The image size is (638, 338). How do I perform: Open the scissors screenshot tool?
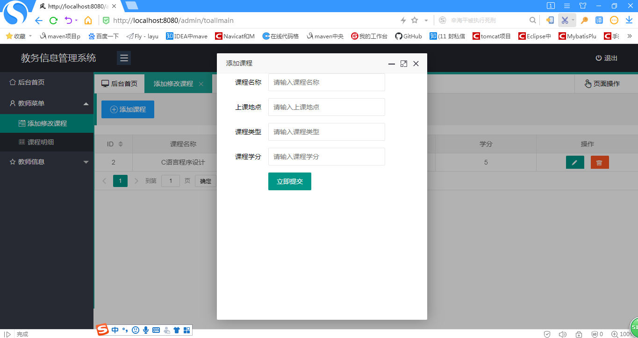(x=565, y=20)
